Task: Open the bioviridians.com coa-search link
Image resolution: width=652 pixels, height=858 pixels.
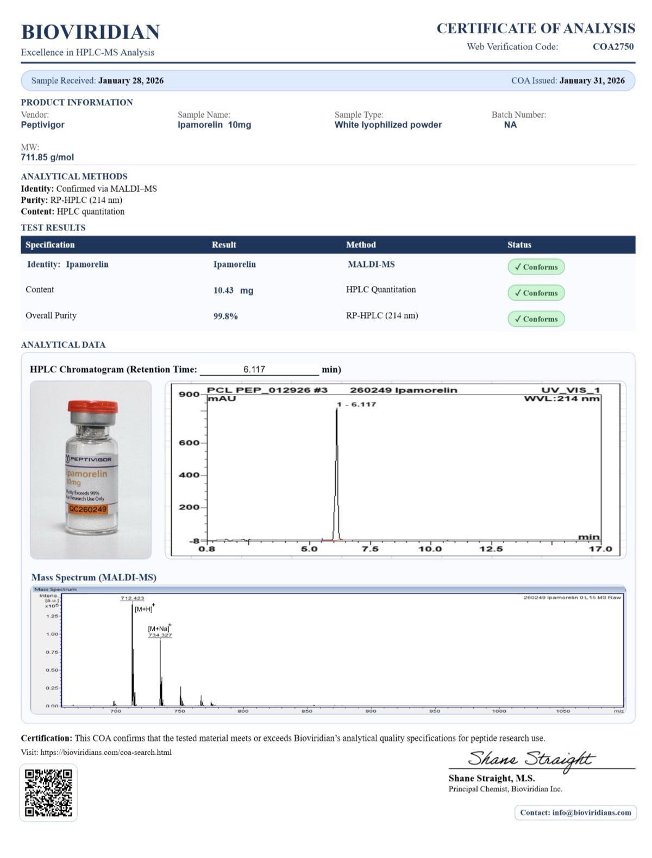Action: coord(106,753)
